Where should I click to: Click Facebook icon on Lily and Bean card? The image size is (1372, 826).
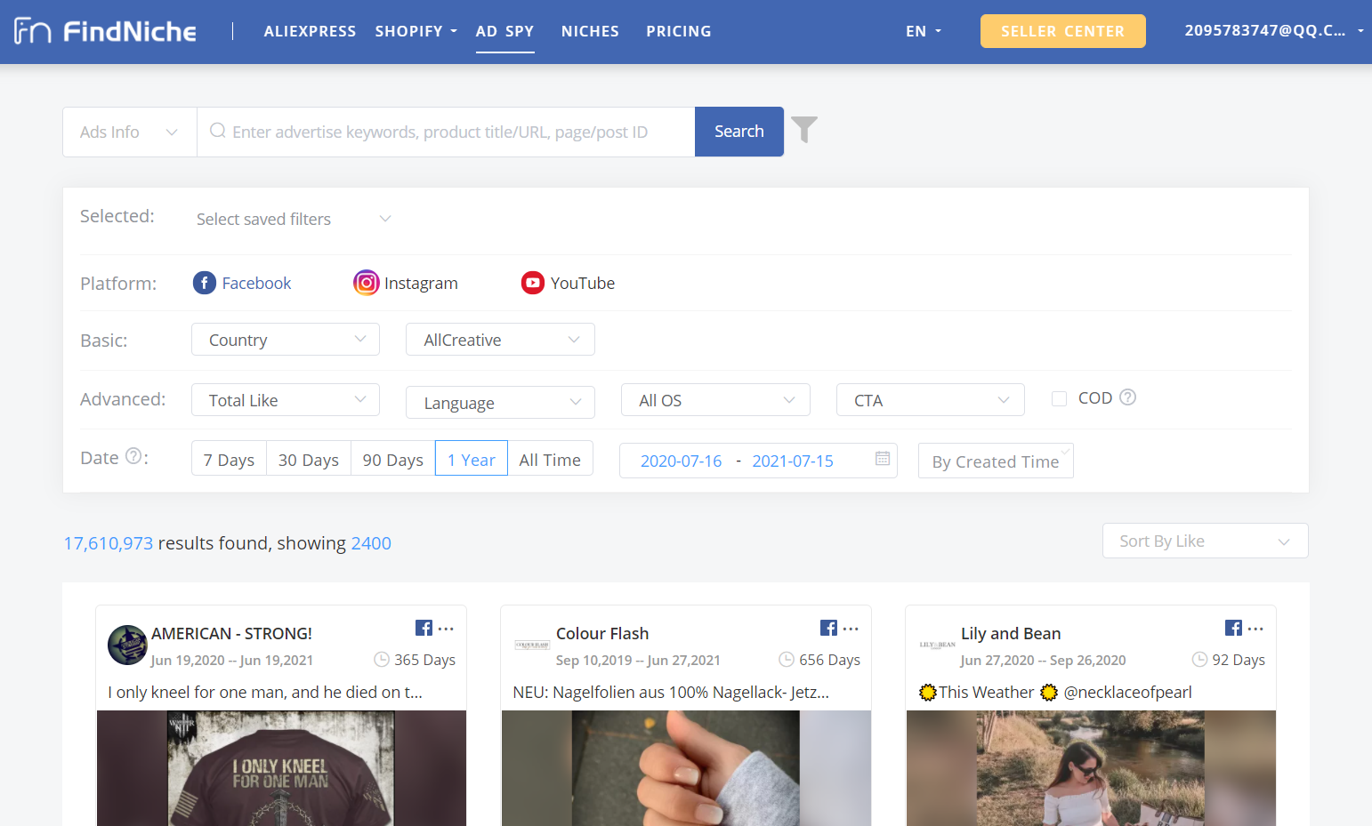coord(1233,628)
